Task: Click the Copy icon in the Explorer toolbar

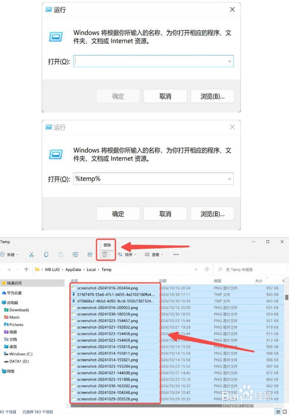Action: tap(46, 254)
